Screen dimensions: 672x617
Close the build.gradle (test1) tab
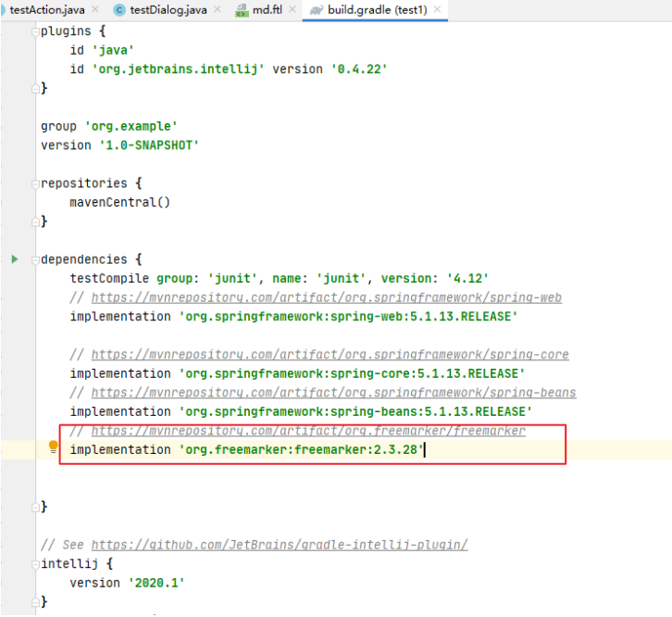click(437, 9)
